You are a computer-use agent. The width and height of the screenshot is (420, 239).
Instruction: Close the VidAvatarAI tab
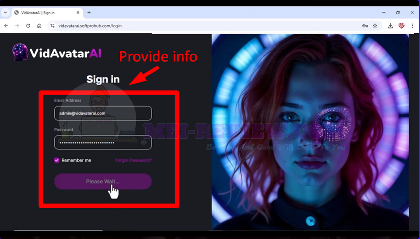coord(78,13)
